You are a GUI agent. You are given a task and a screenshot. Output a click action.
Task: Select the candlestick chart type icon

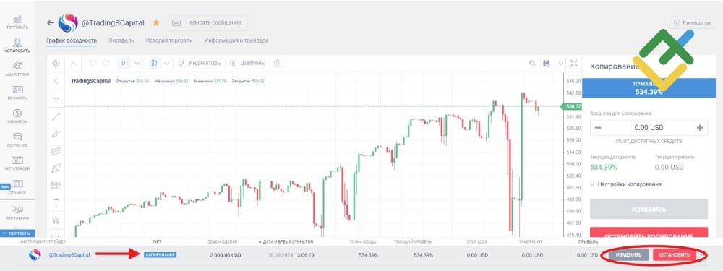155,63
